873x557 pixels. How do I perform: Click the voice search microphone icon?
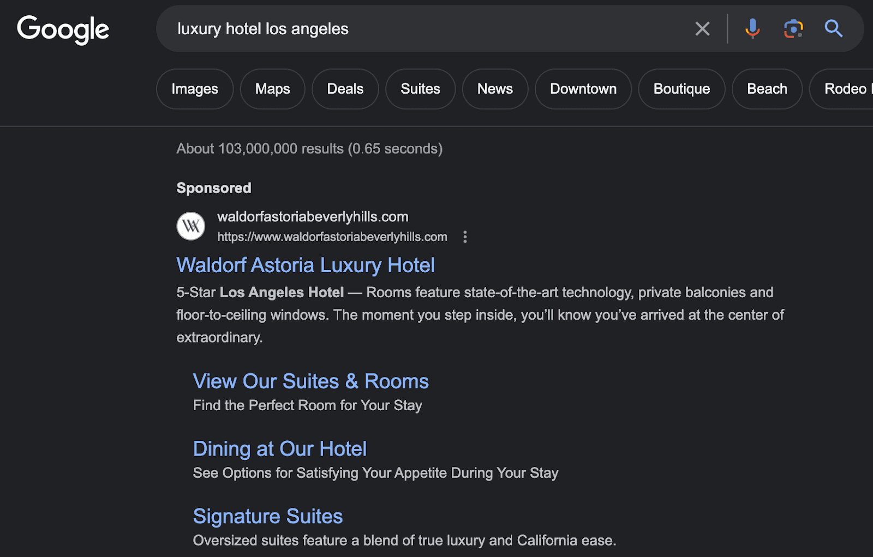coord(752,28)
